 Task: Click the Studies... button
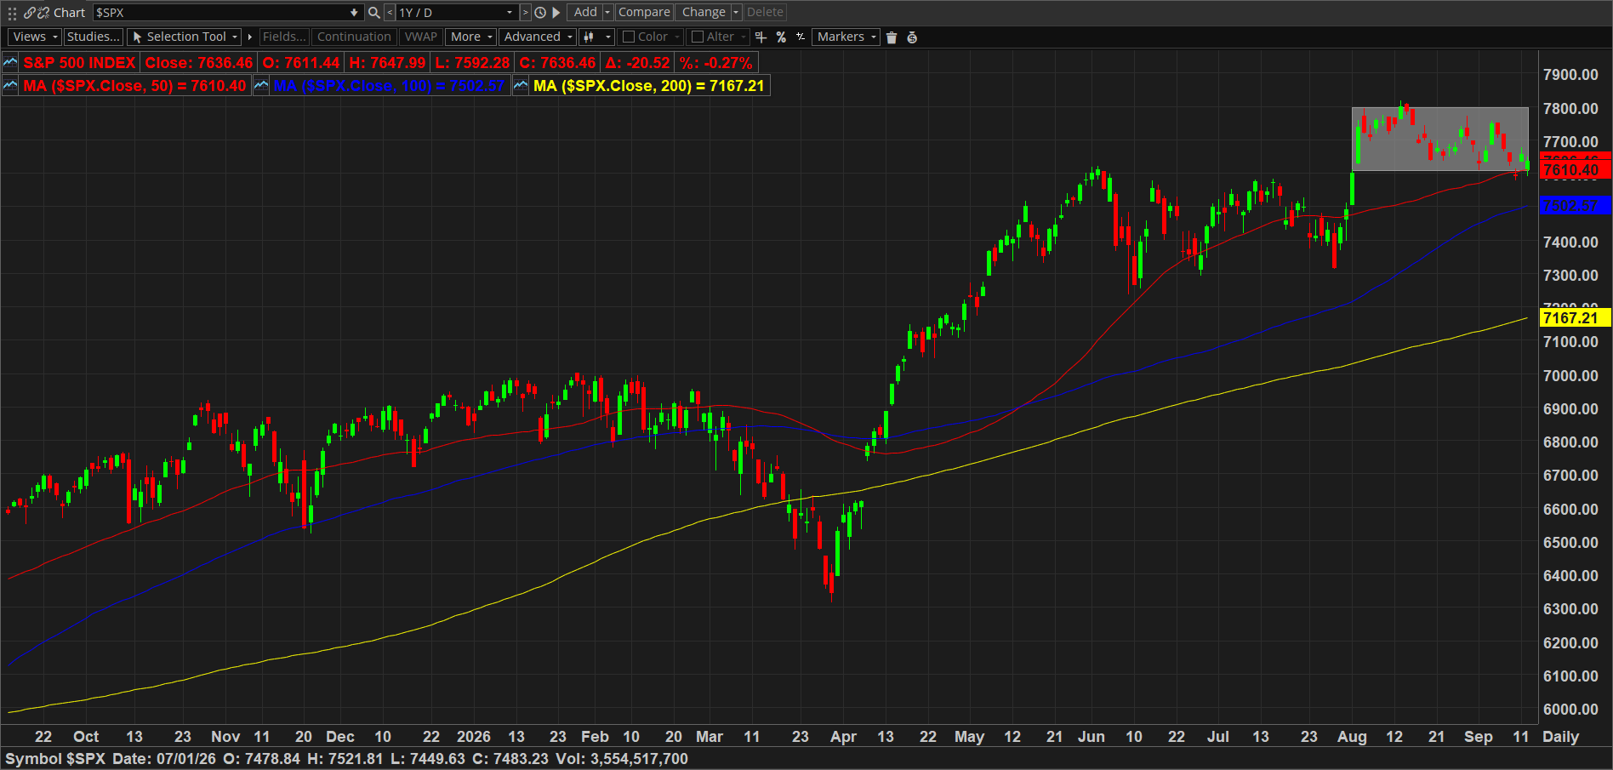click(94, 37)
